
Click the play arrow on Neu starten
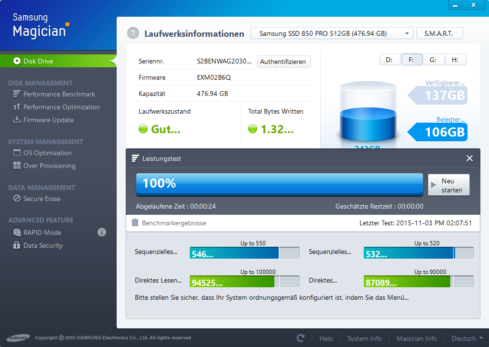pos(433,185)
